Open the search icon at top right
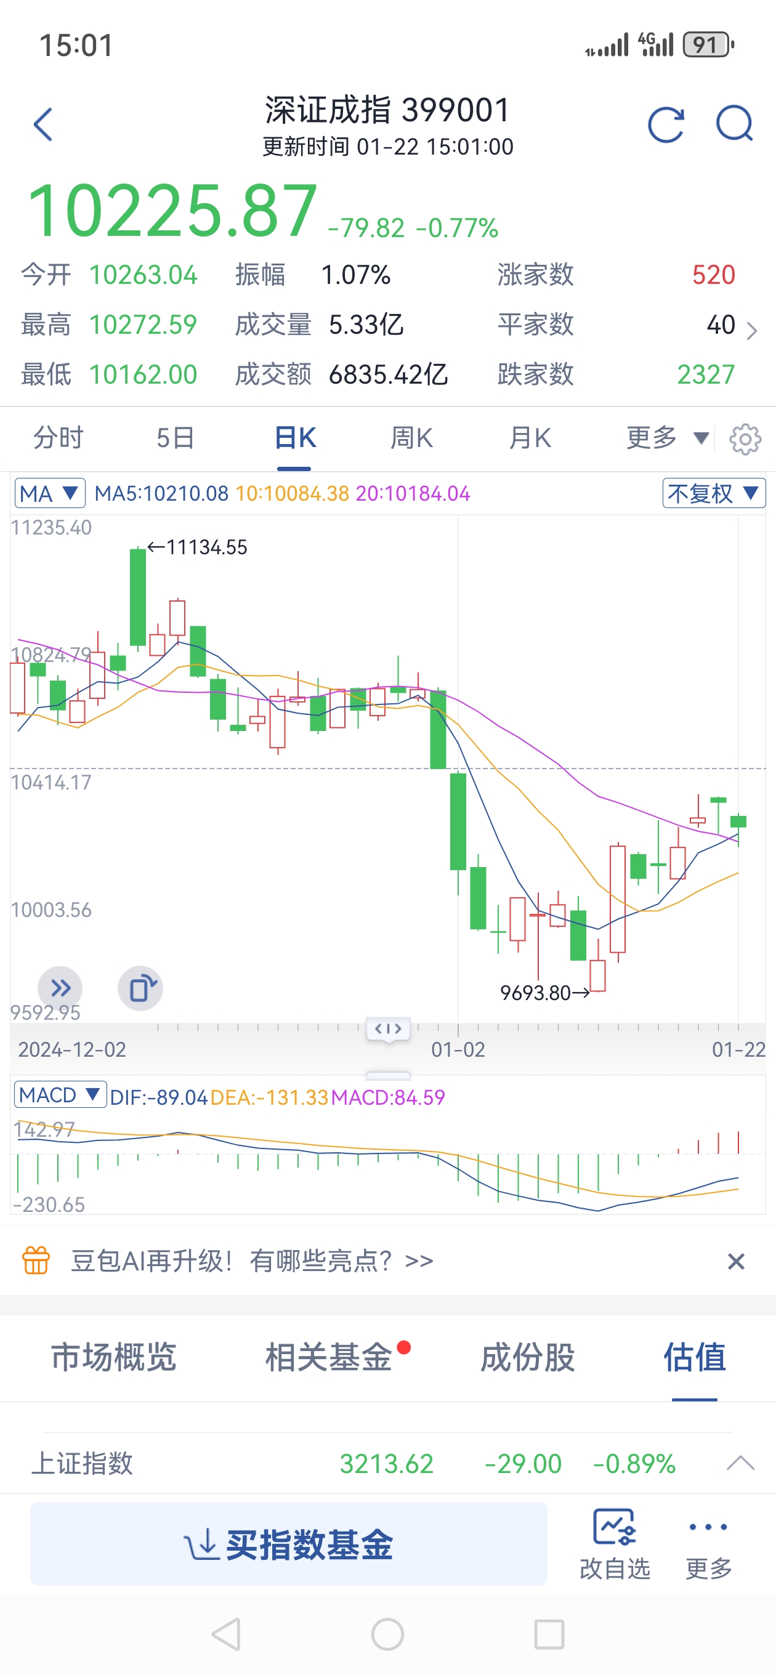Viewport: 776px width, 1675px height. point(734,124)
